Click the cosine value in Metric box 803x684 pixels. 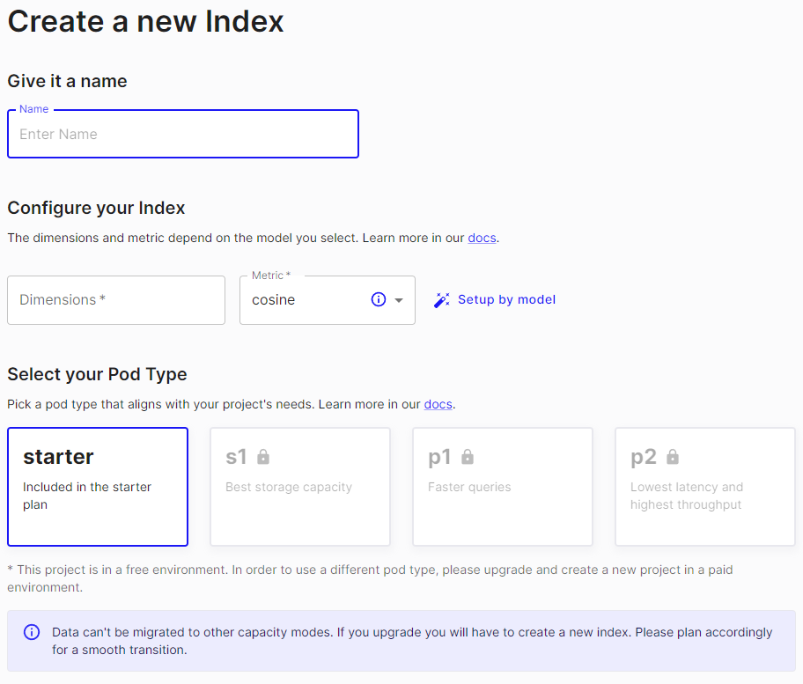pos(274,300)
